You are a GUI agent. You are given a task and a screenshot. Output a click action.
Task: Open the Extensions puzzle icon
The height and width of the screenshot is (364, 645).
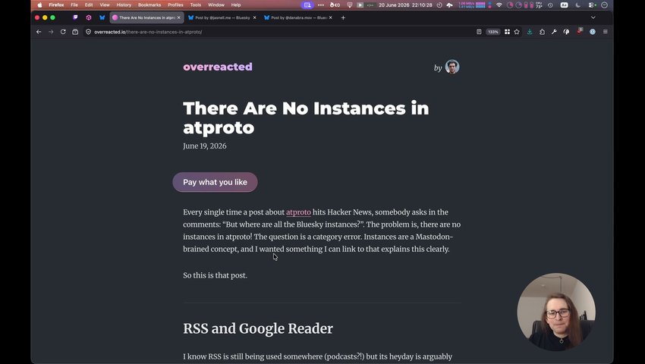tap(542, 32)
